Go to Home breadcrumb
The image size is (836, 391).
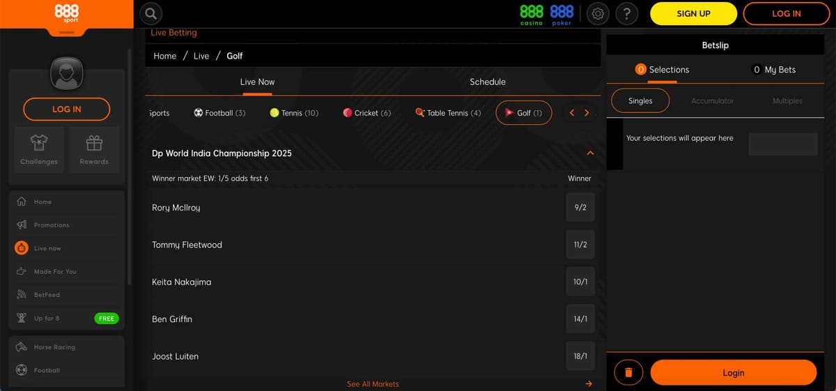click(x=165, y=56)
